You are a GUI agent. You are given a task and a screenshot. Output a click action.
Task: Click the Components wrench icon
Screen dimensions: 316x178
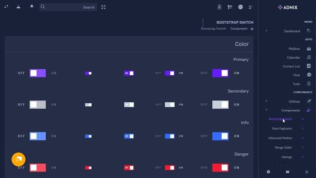tap(308, 110)
